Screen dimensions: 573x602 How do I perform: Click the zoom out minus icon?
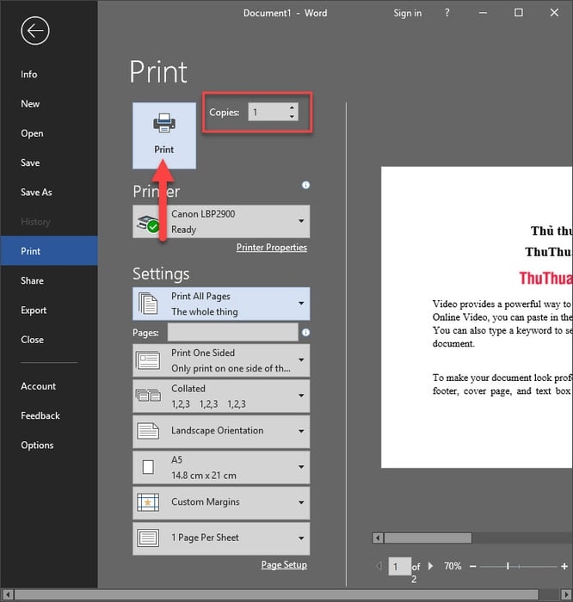click(473, 566)
